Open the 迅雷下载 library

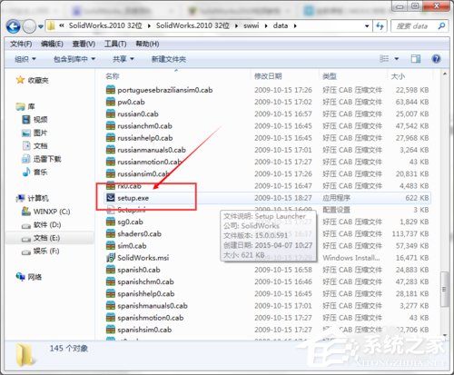42,159
